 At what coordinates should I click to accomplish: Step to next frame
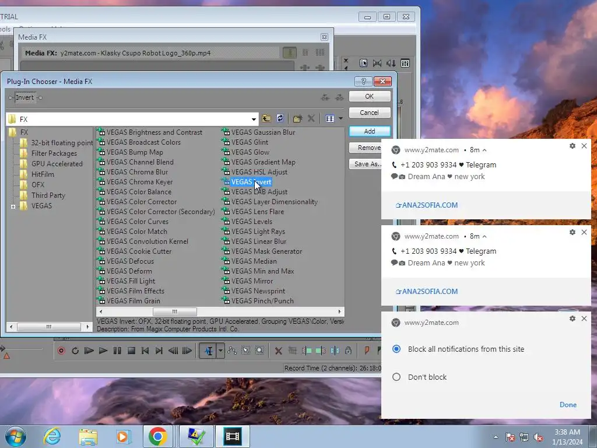coord(187,351)
